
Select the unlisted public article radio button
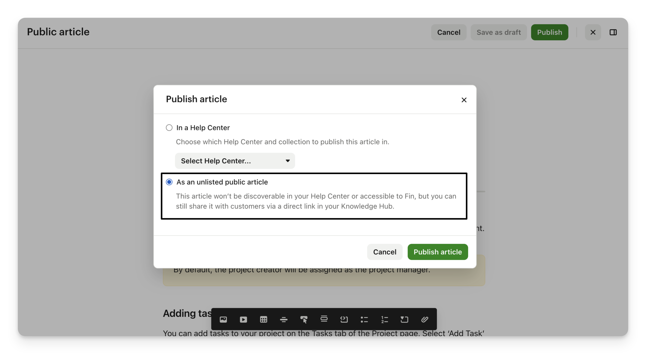(x=169, y=182)
